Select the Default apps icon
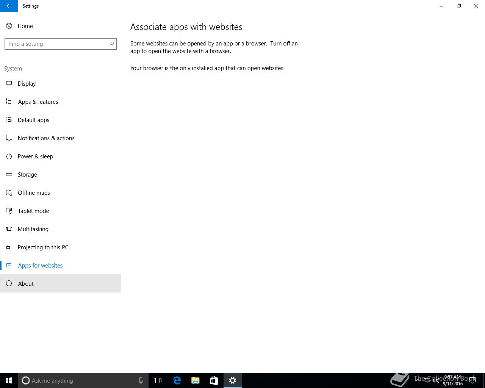This screenshot has width=485, height=388. coord(9,120)
